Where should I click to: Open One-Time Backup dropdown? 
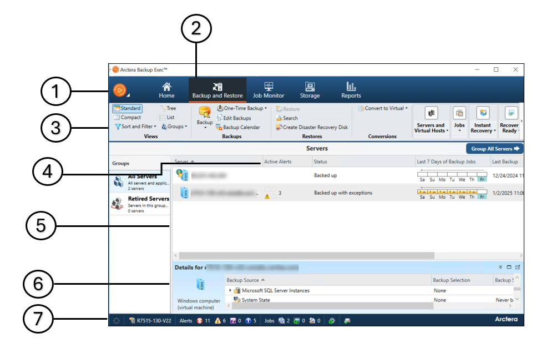(242, 108)
